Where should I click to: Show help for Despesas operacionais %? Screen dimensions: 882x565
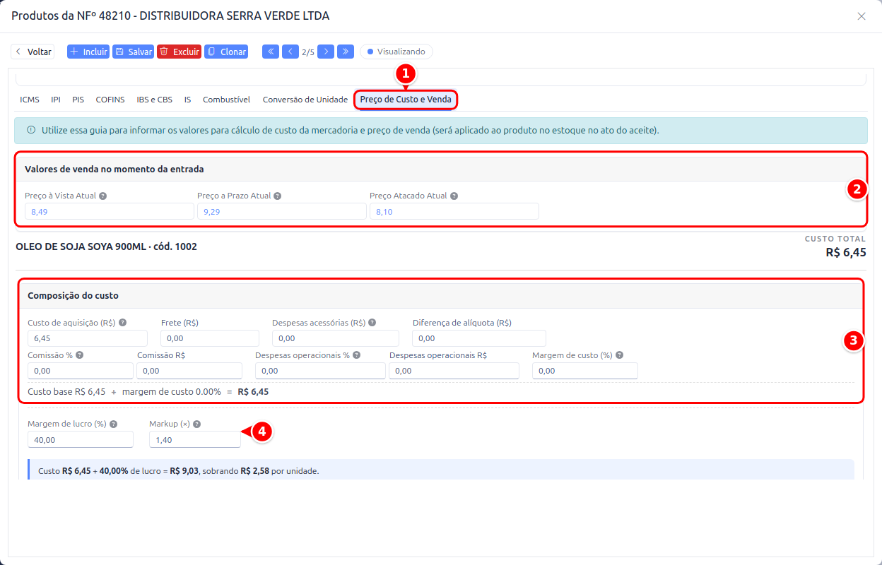tap(357, 355)
